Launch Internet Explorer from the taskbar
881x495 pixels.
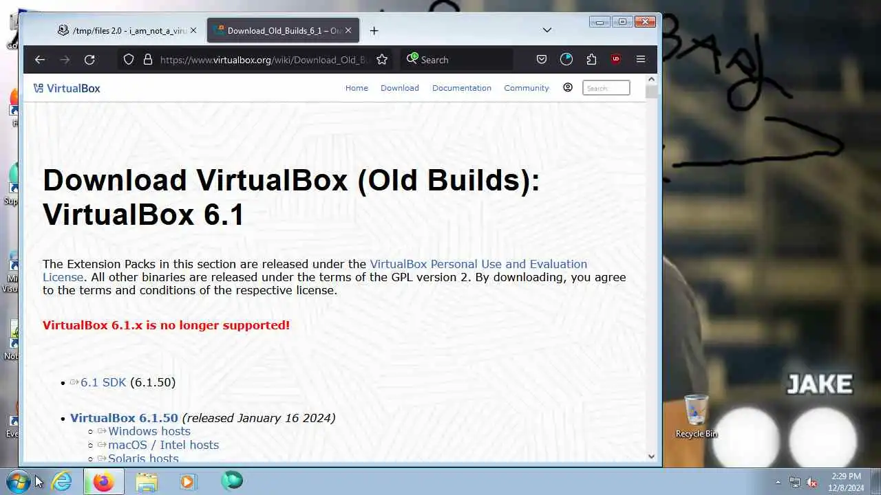coord(62,481)
